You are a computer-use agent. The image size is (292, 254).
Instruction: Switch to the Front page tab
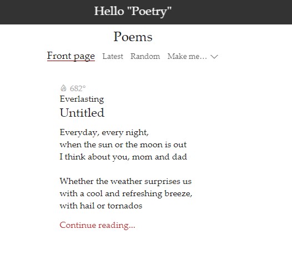71,56
